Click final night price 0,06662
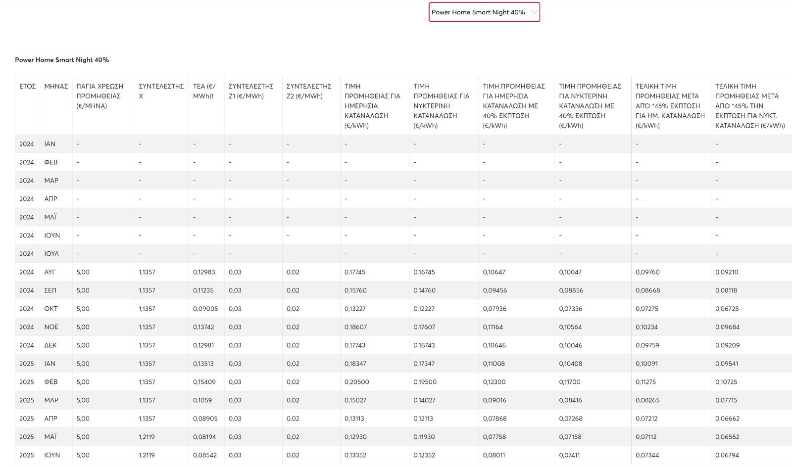Viewport: 792px width, 468px height. [728, 419]
